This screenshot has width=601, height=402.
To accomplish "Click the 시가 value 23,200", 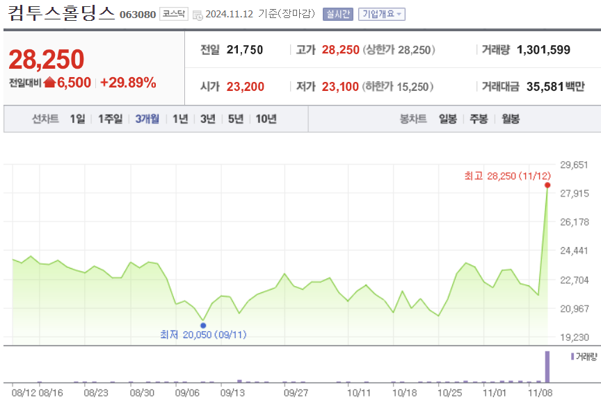I will (246, 87).
